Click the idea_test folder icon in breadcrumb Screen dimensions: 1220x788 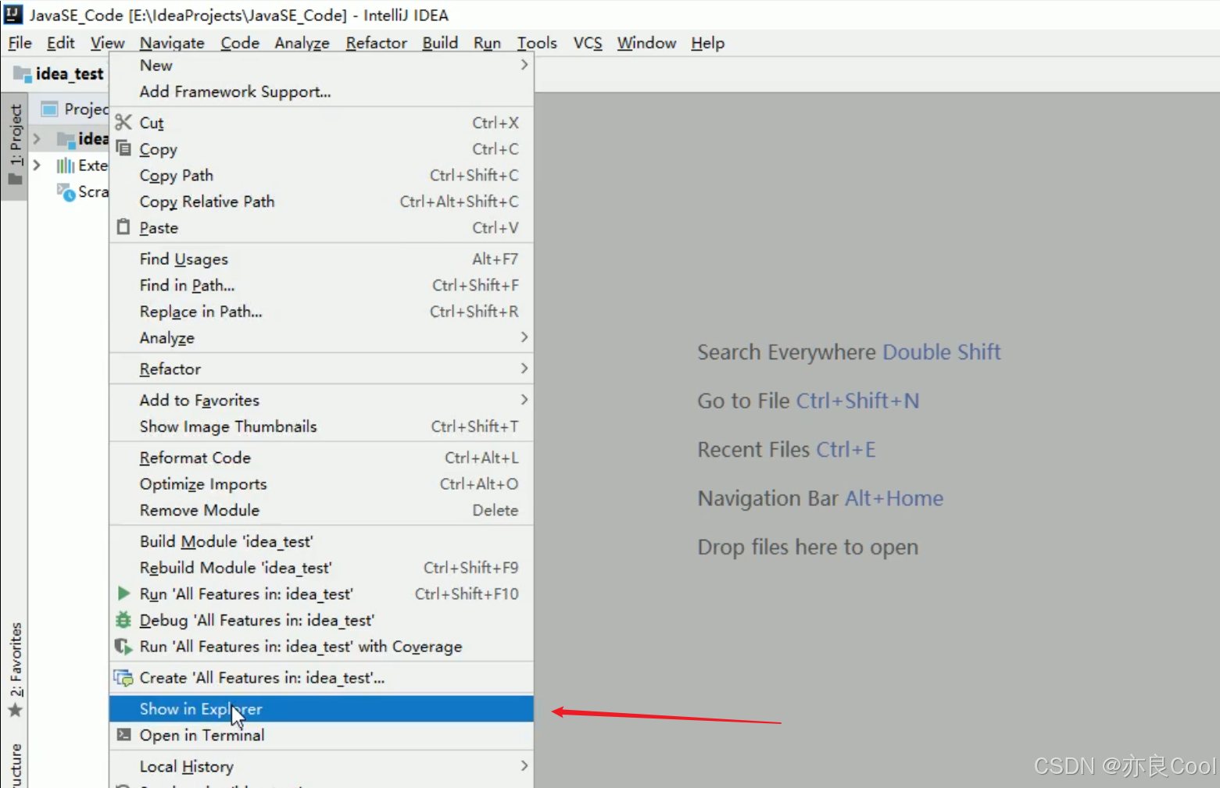pos(22,73)
